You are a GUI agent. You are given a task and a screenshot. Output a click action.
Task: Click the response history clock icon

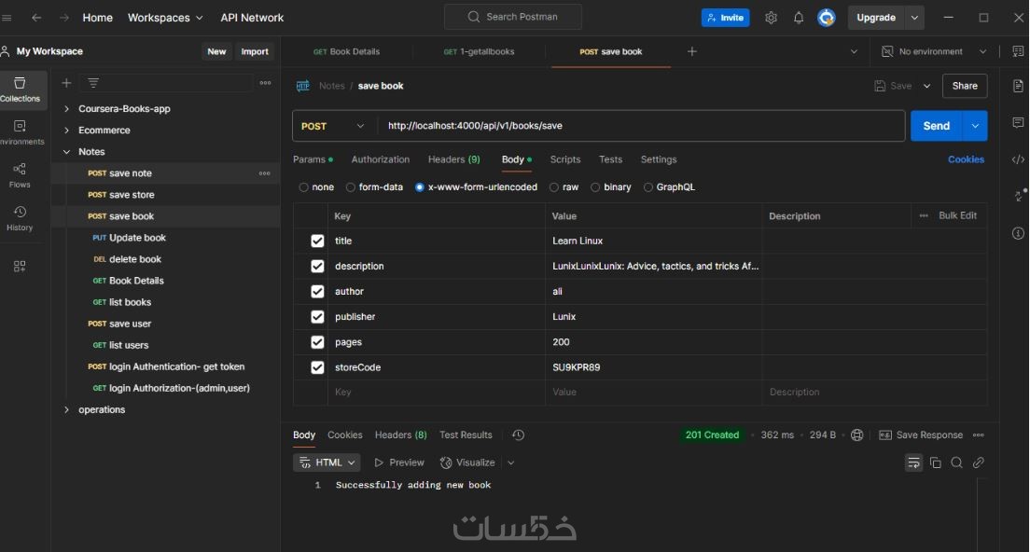click(519, 435)
